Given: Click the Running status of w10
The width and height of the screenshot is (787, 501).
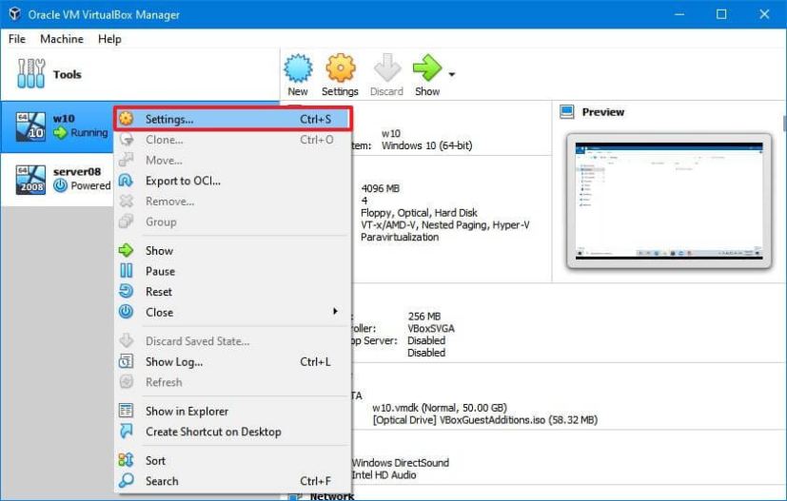Looking at the screenshot, I should 89,132.
